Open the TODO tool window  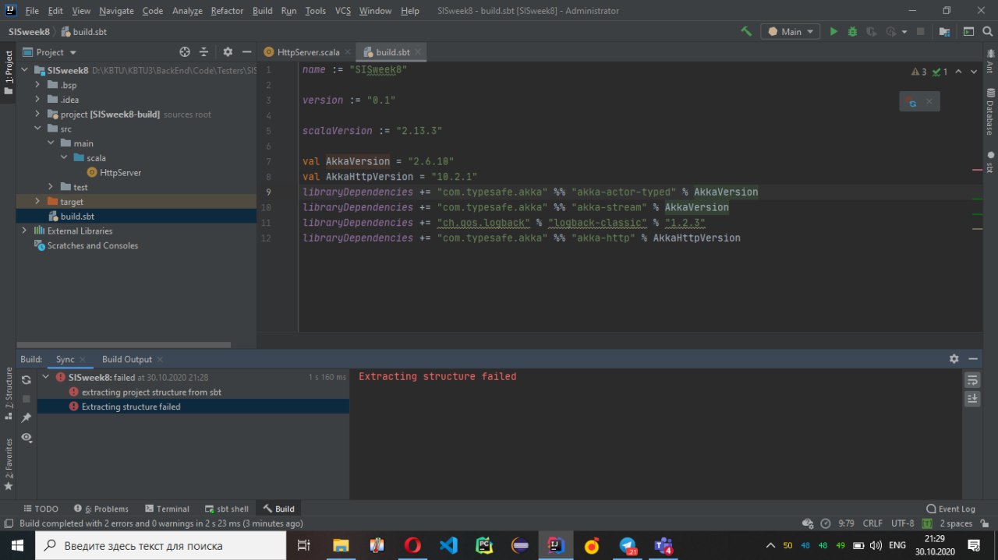tap(41, 509)
